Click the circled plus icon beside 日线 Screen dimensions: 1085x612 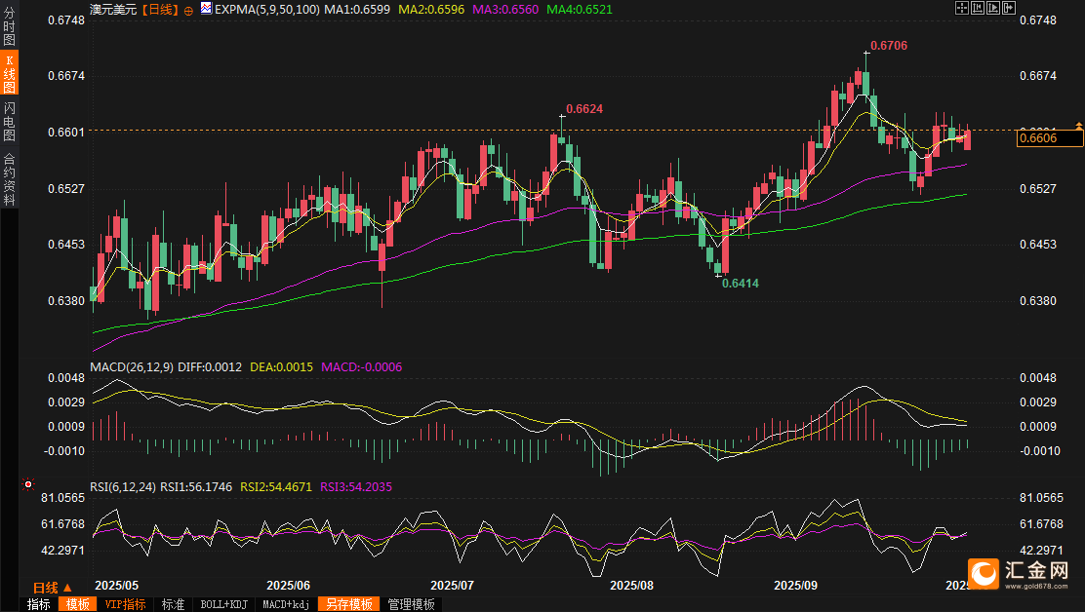[188, 9]
